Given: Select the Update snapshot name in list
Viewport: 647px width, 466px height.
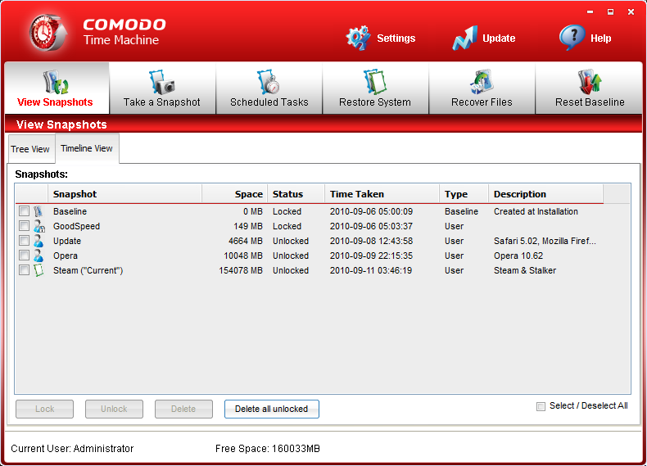Looking at the screenshot, I should coord(67,241).
